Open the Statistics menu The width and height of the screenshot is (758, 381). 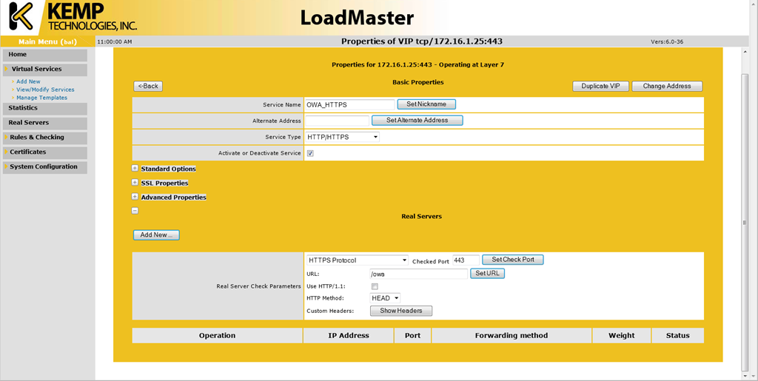[45, 108]
